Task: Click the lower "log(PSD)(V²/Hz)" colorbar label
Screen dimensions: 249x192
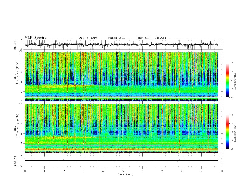Action: tap(235, 134)
